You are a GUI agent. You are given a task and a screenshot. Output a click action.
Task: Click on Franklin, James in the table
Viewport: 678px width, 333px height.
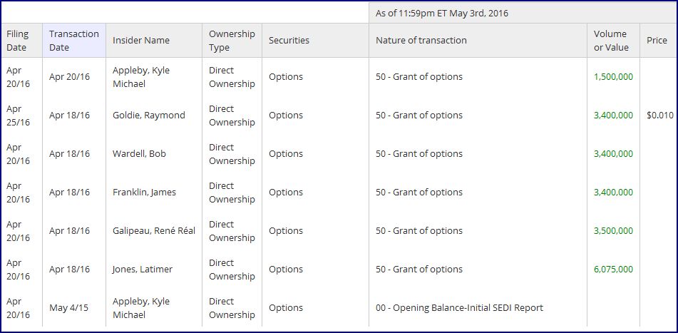[144, 193]
